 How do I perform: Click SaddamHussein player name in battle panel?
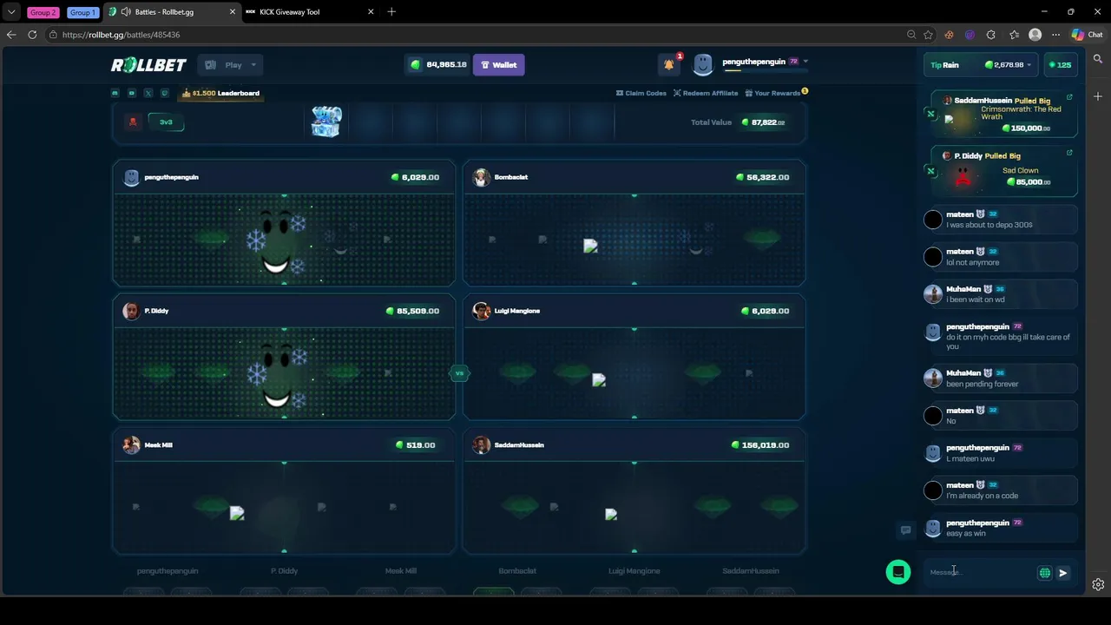pyautogui.click(x=519, y=445)
